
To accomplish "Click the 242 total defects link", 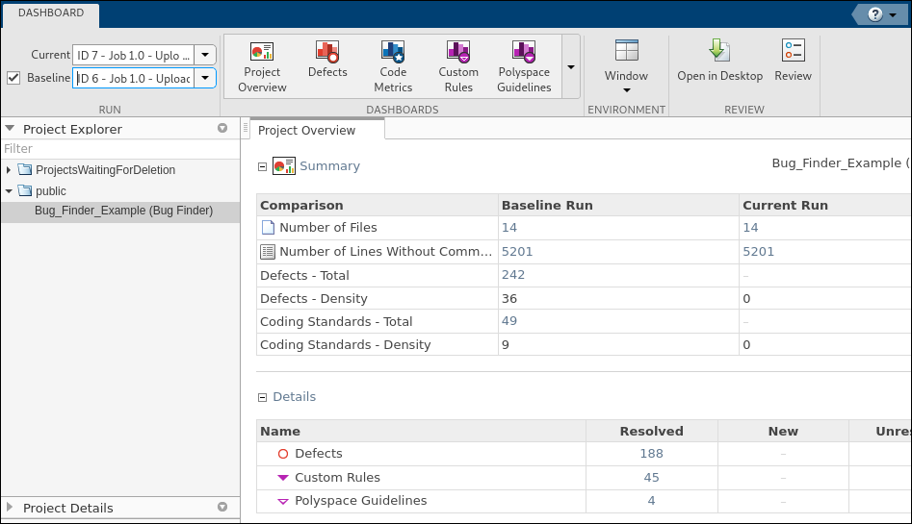I will coord(513,275).
